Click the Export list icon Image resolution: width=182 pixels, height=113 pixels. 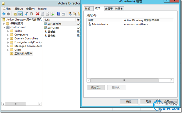(52, 14)
